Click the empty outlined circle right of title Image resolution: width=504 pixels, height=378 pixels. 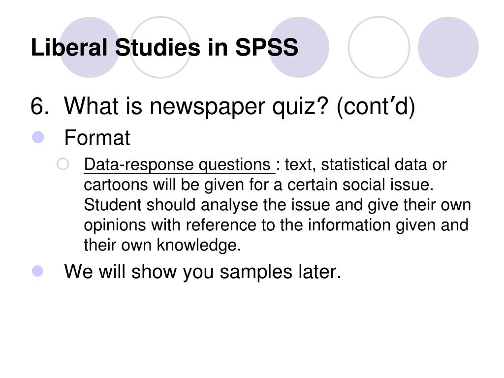click(x=379, y=47)
